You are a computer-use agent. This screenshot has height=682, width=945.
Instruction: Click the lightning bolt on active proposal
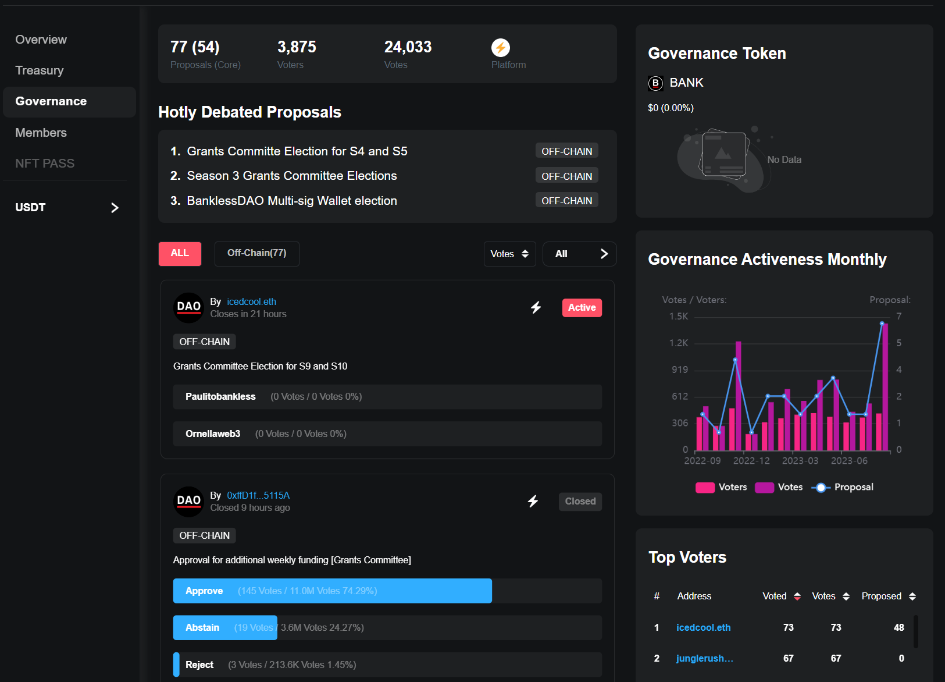tap(536, 307)
